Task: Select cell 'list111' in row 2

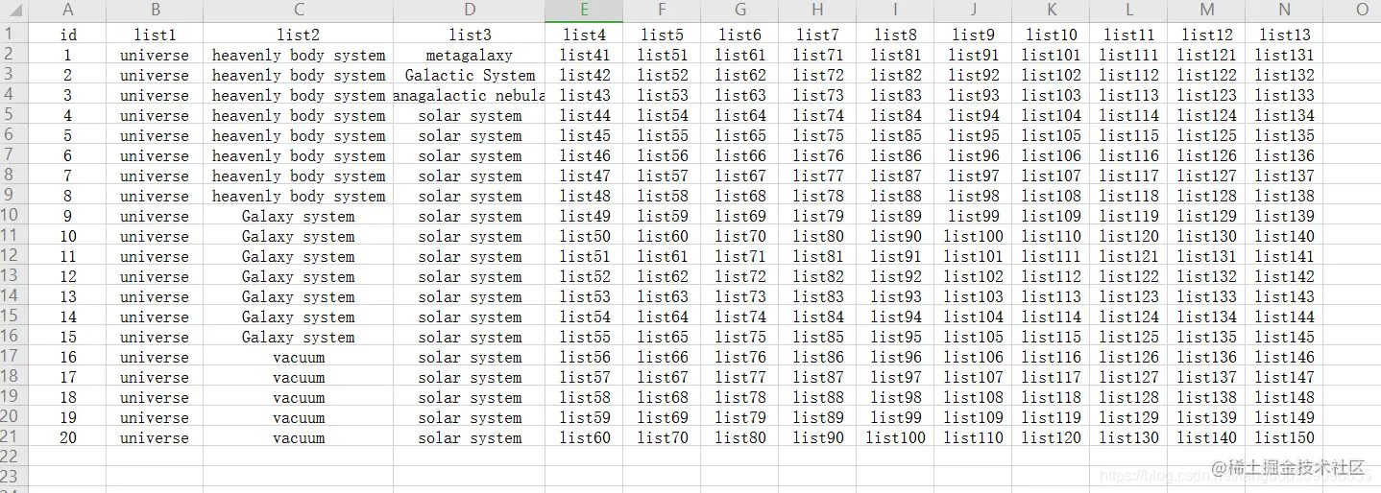Action: pyautogui.click(x=1128, y=55)
